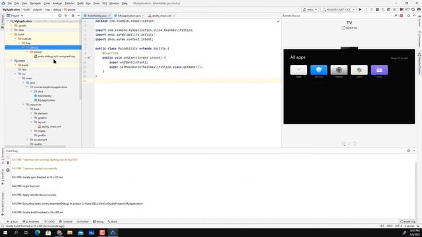
Task: Switch to the MyApplication.java tab
Action: [129, 16]
